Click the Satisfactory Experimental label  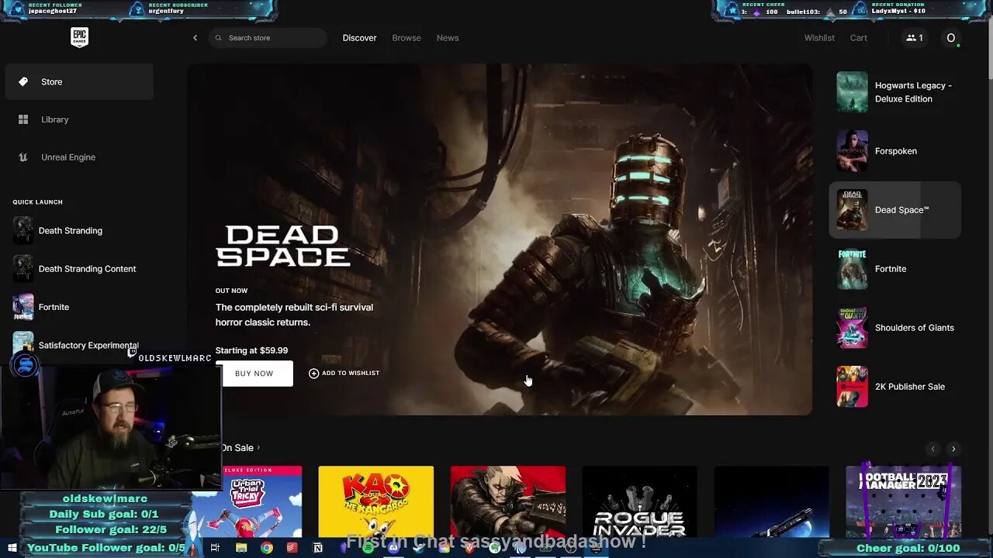[88, 346]
